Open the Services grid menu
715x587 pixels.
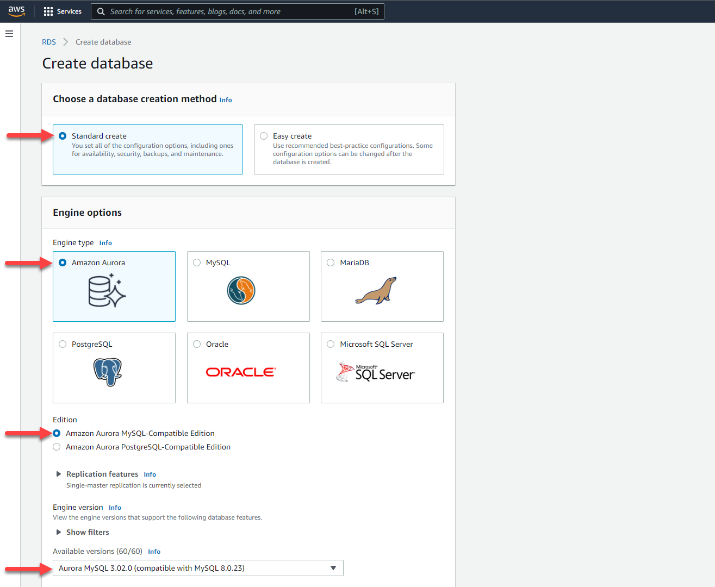coord(63,11)
